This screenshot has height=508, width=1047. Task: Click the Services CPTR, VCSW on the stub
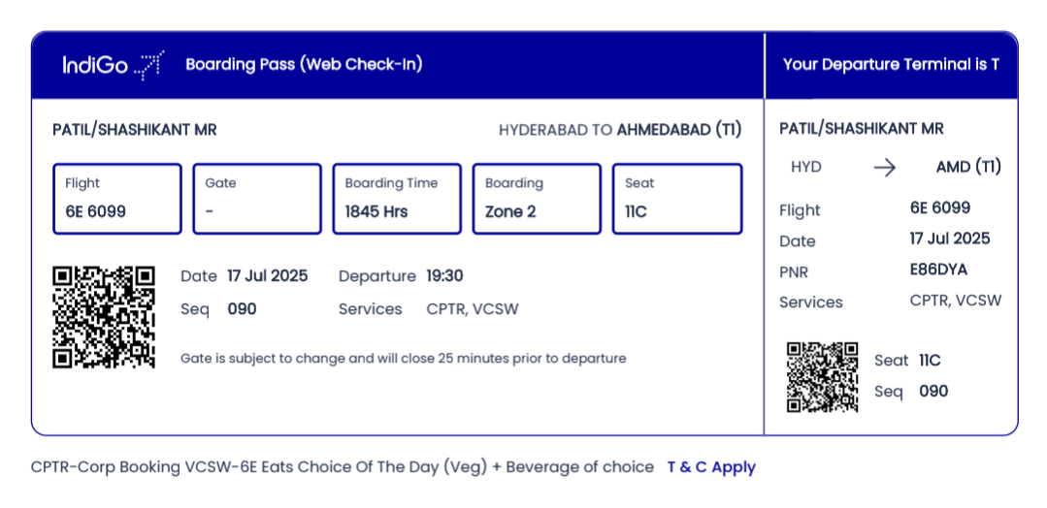956,301
